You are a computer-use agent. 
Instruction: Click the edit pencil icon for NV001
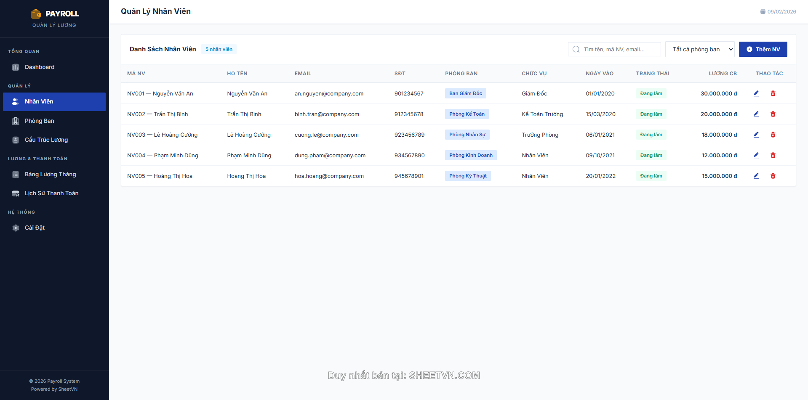pos(756,93)
